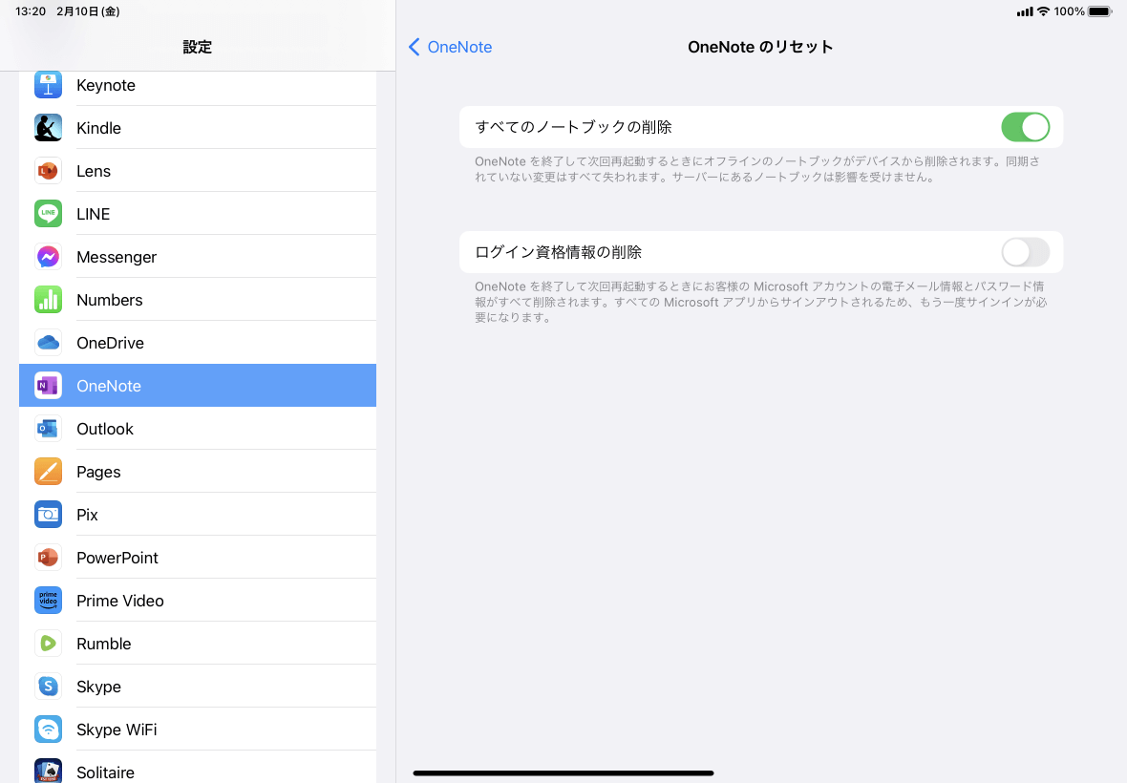Tap the 13:20 clock in status bar

[31, 11]
